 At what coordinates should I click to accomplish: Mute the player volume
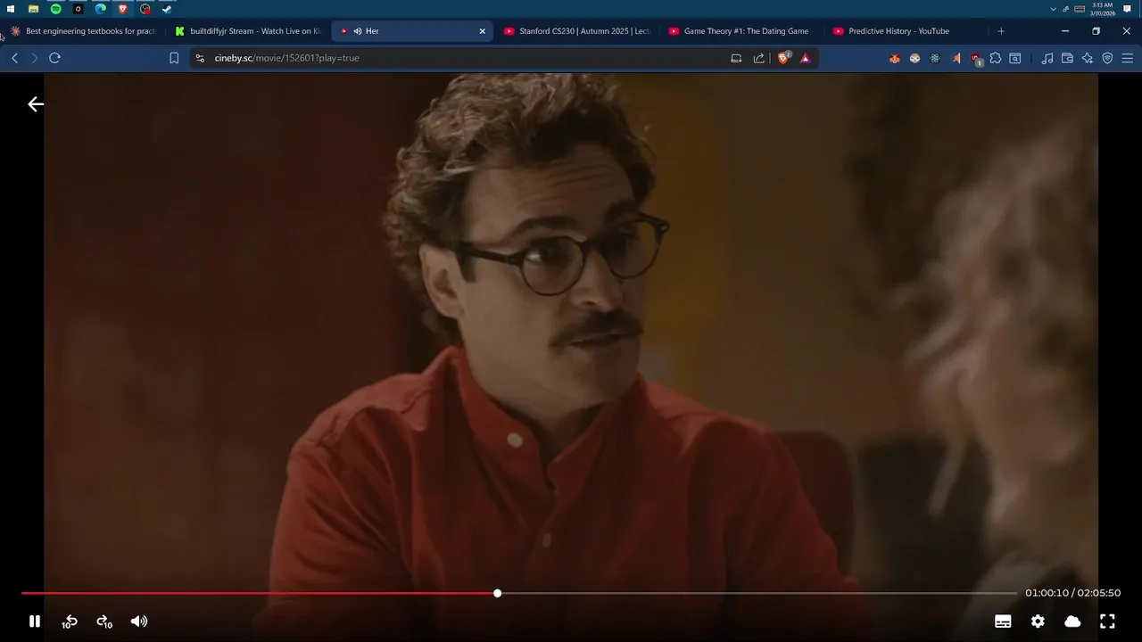(x=139, y=621)
